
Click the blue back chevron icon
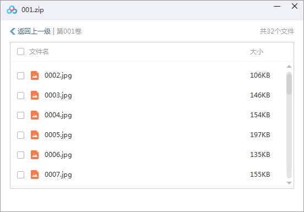(x=13, y=31)
